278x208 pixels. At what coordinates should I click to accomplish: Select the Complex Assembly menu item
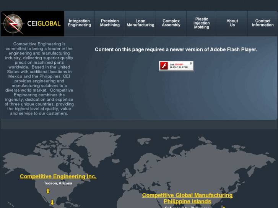coord(171,23)
